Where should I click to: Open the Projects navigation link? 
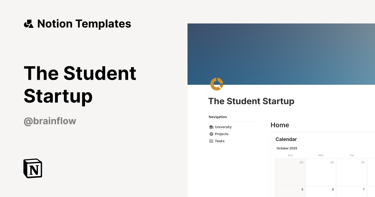[x=222, y=134]
